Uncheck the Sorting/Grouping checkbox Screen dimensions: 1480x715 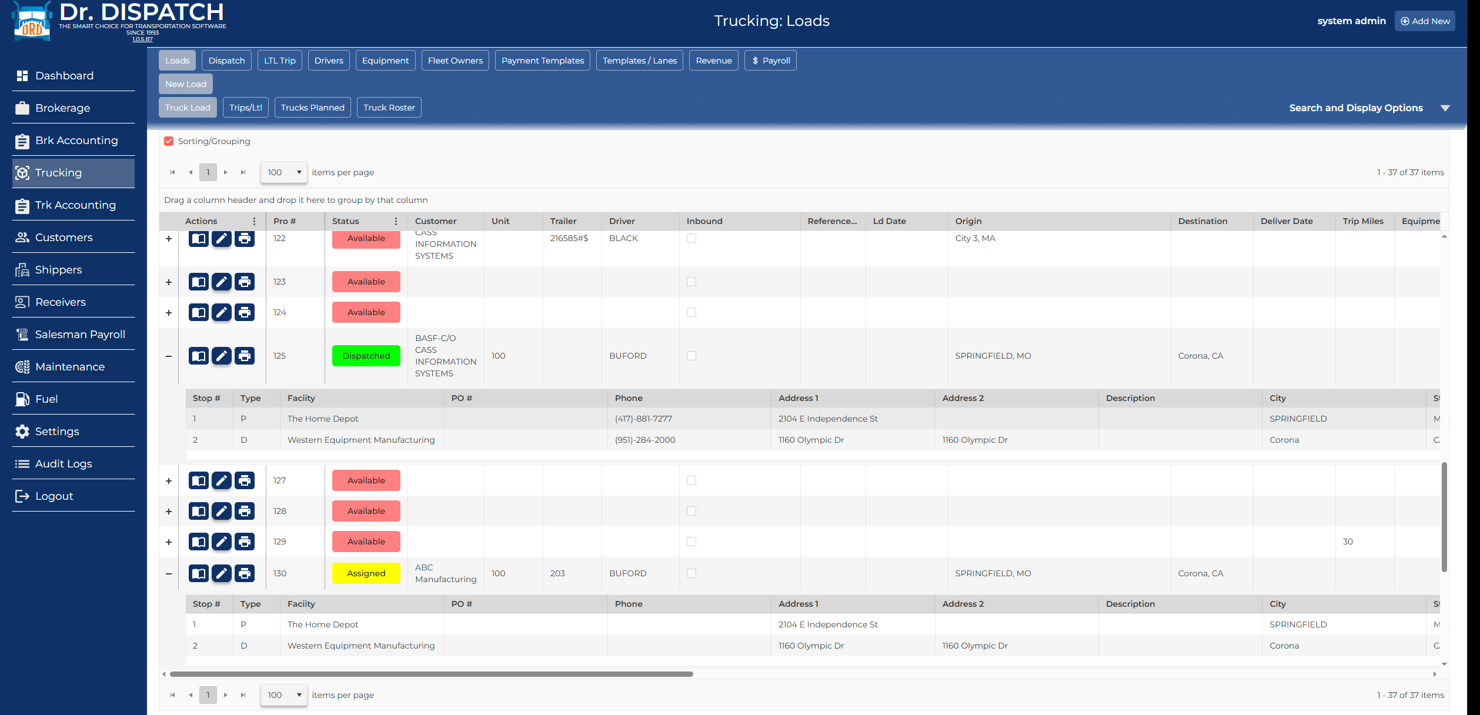(169, 141)
